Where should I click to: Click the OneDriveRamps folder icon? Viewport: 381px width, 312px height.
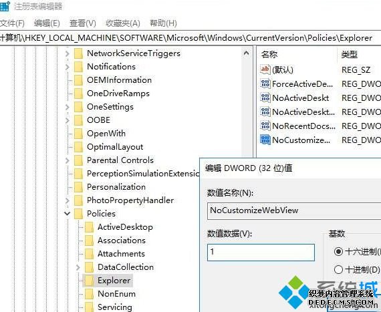tap(78, 94)
